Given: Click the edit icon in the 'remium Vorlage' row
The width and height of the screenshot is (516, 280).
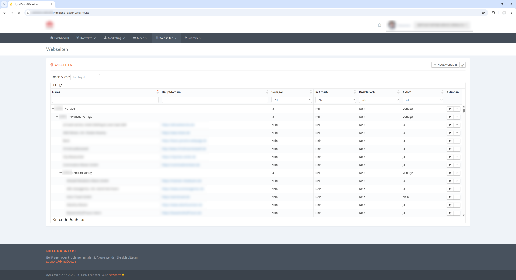Looking at the screenshot, I should coord(450,173).
